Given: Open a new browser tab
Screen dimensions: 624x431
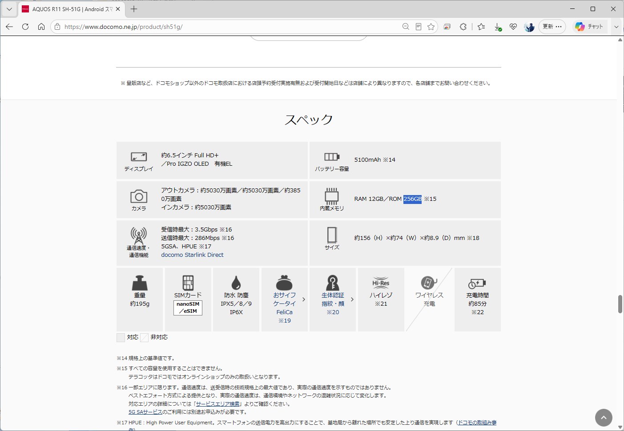Looking at the screenshot, I should click(134, 9).
